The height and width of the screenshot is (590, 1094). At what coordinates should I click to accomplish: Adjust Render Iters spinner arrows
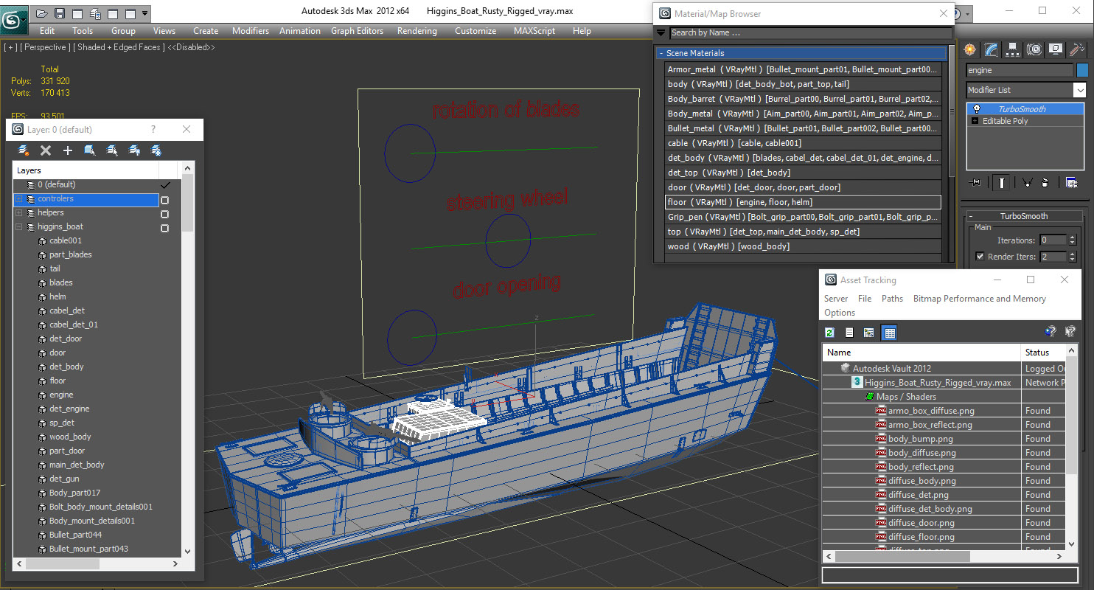coord(1072,257)
